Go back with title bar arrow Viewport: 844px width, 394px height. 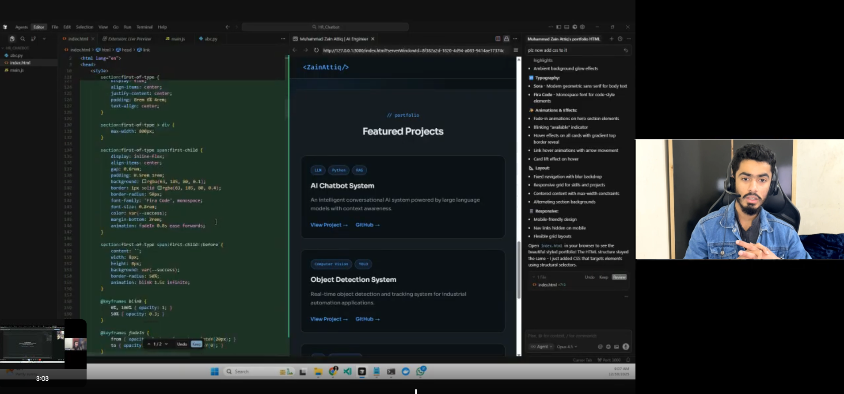[x=228, y=27]
